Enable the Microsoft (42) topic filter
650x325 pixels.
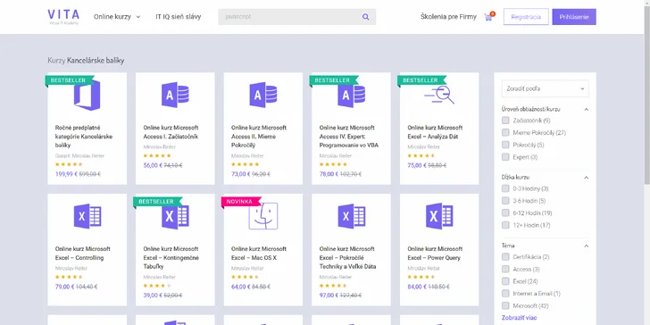click(505, 306)
